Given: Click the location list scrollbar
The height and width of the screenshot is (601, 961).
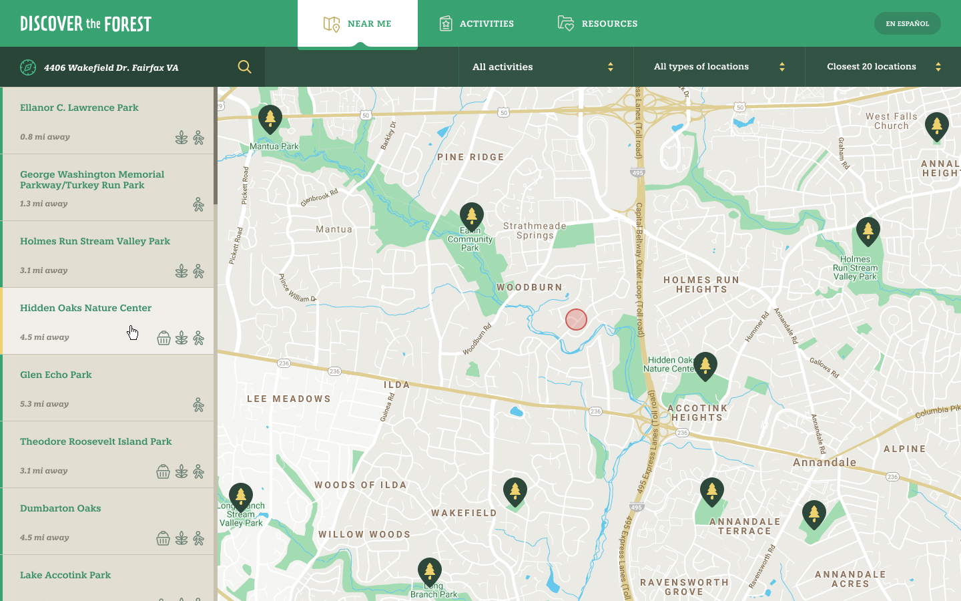Looking at the screenshot, I should click(216, 146).
